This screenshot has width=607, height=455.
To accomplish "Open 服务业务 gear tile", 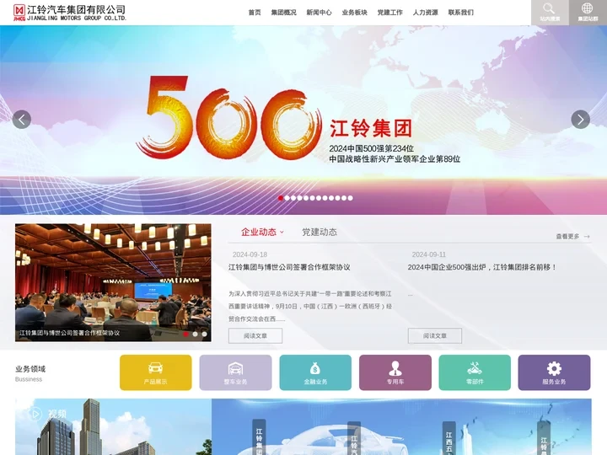I will pos(554,372).
